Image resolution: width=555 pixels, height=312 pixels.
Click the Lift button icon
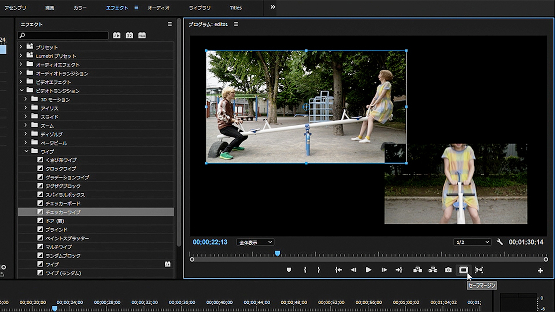[417, 270]
